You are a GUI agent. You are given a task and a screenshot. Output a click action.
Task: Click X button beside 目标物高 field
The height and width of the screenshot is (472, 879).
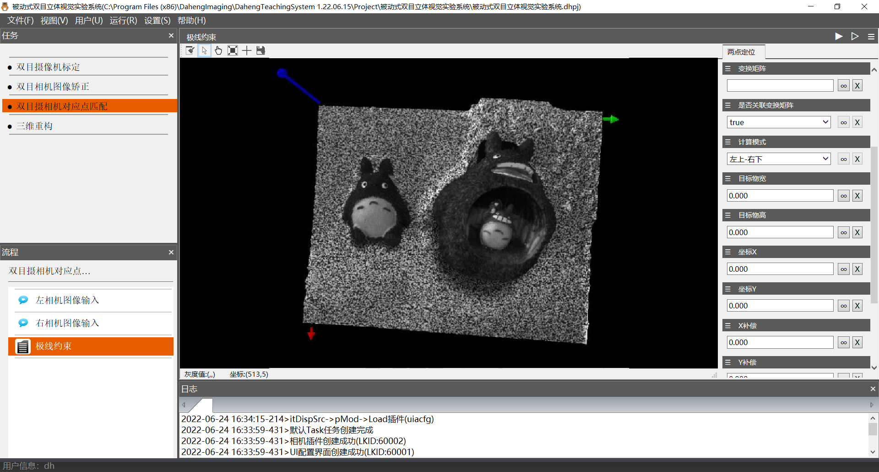click(x=857, y=232)
